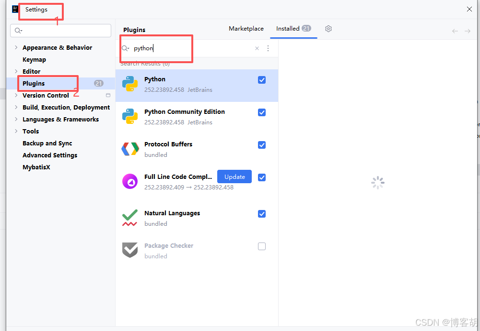Open the MybatisX settings page
This screenshot has width=480, height=331.
(x=36, y=167)
